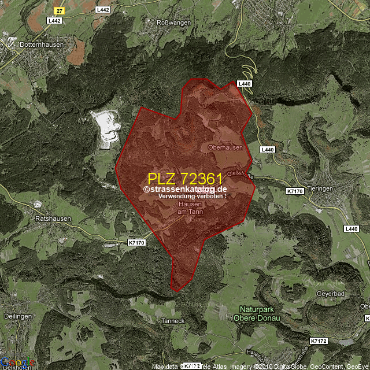Click the L440 shield below Tieringen
Viewport: 370px width, 370px height.
coord(351,229)
